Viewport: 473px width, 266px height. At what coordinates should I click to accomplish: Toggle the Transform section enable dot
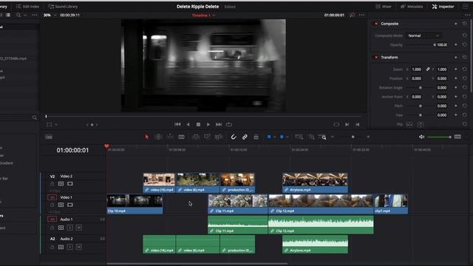point(376,58)
